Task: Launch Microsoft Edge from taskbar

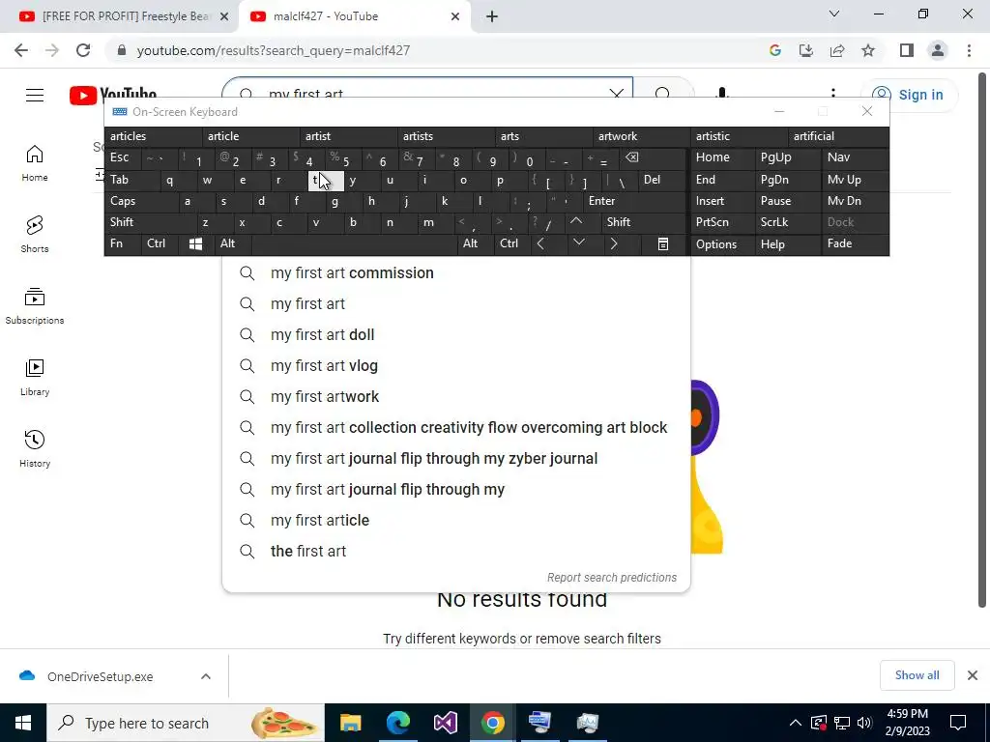Action: (x=397, y=723)
